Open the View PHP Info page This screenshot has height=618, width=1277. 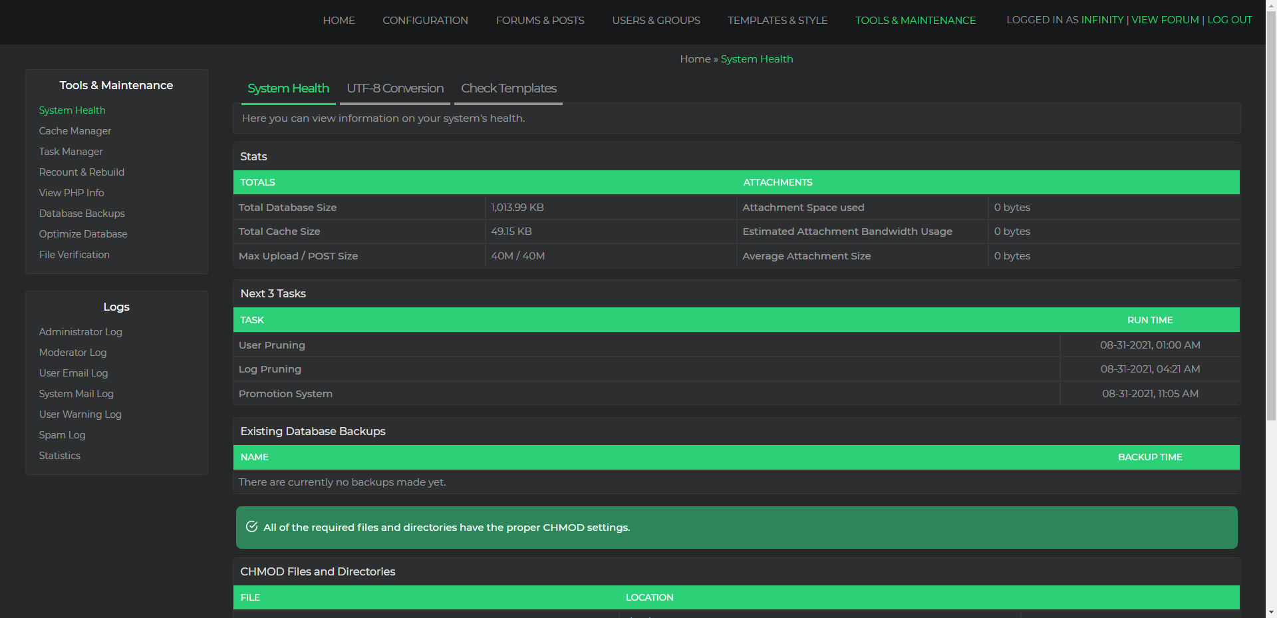click(x=72, y=193)
